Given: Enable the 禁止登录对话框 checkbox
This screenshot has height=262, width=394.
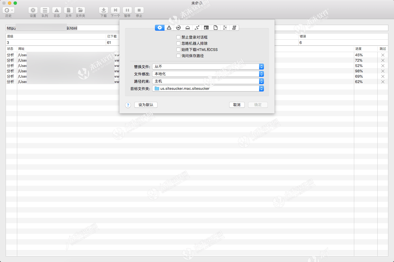Looking at the screenshot, I should coord(178,37).
